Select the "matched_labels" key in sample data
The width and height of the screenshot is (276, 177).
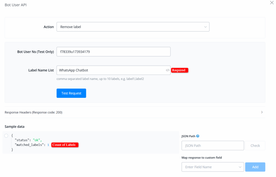point(30,145)
